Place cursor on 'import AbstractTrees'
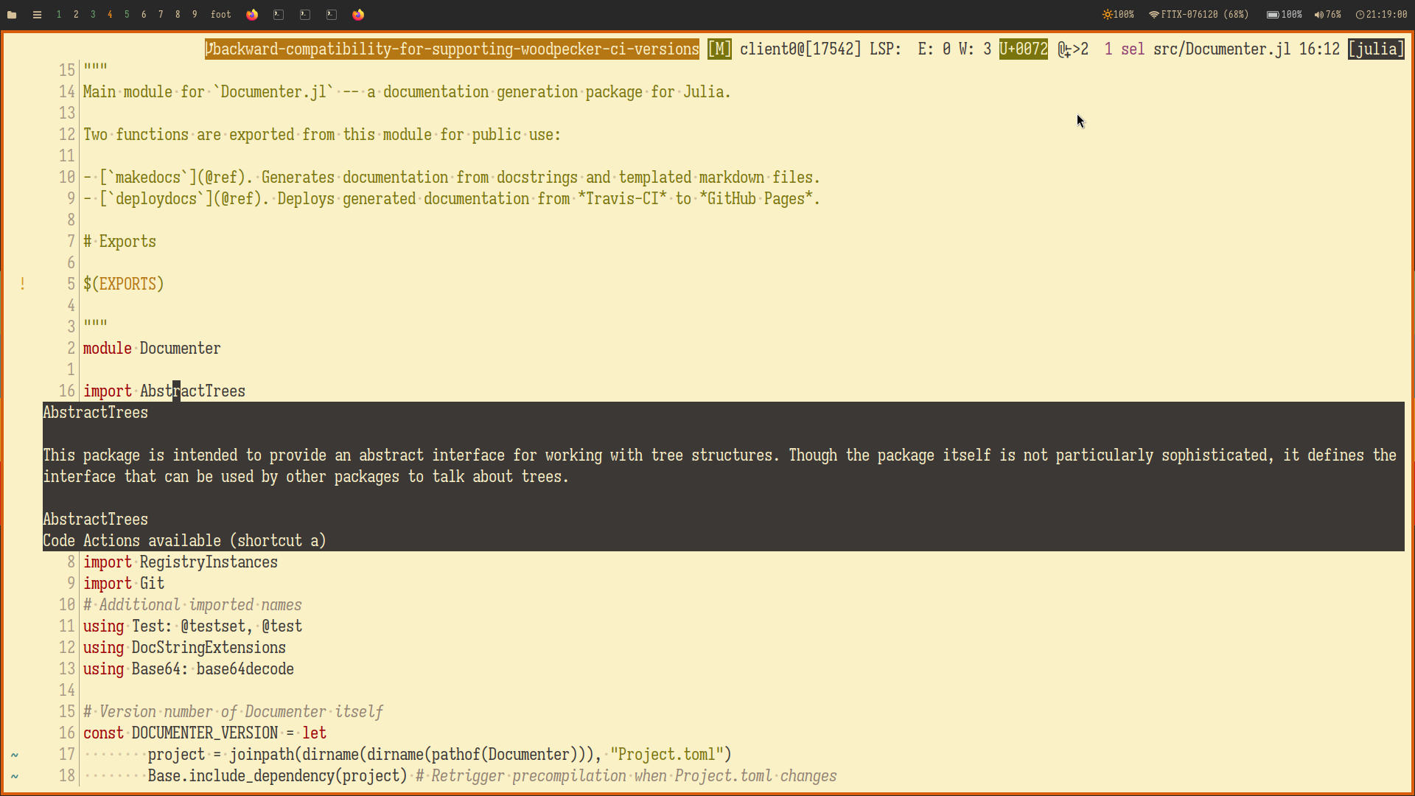Image resolution: width=1415 pixels, height=796 pixels. coord(164,391)
